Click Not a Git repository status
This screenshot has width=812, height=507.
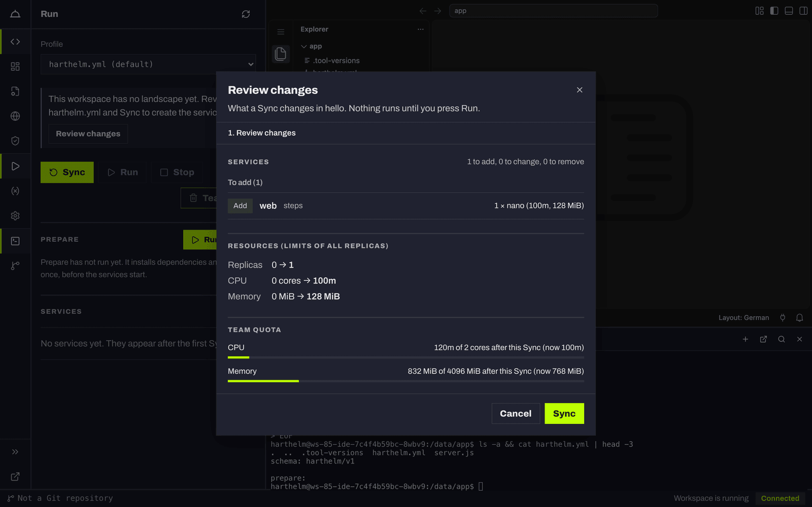60,498
